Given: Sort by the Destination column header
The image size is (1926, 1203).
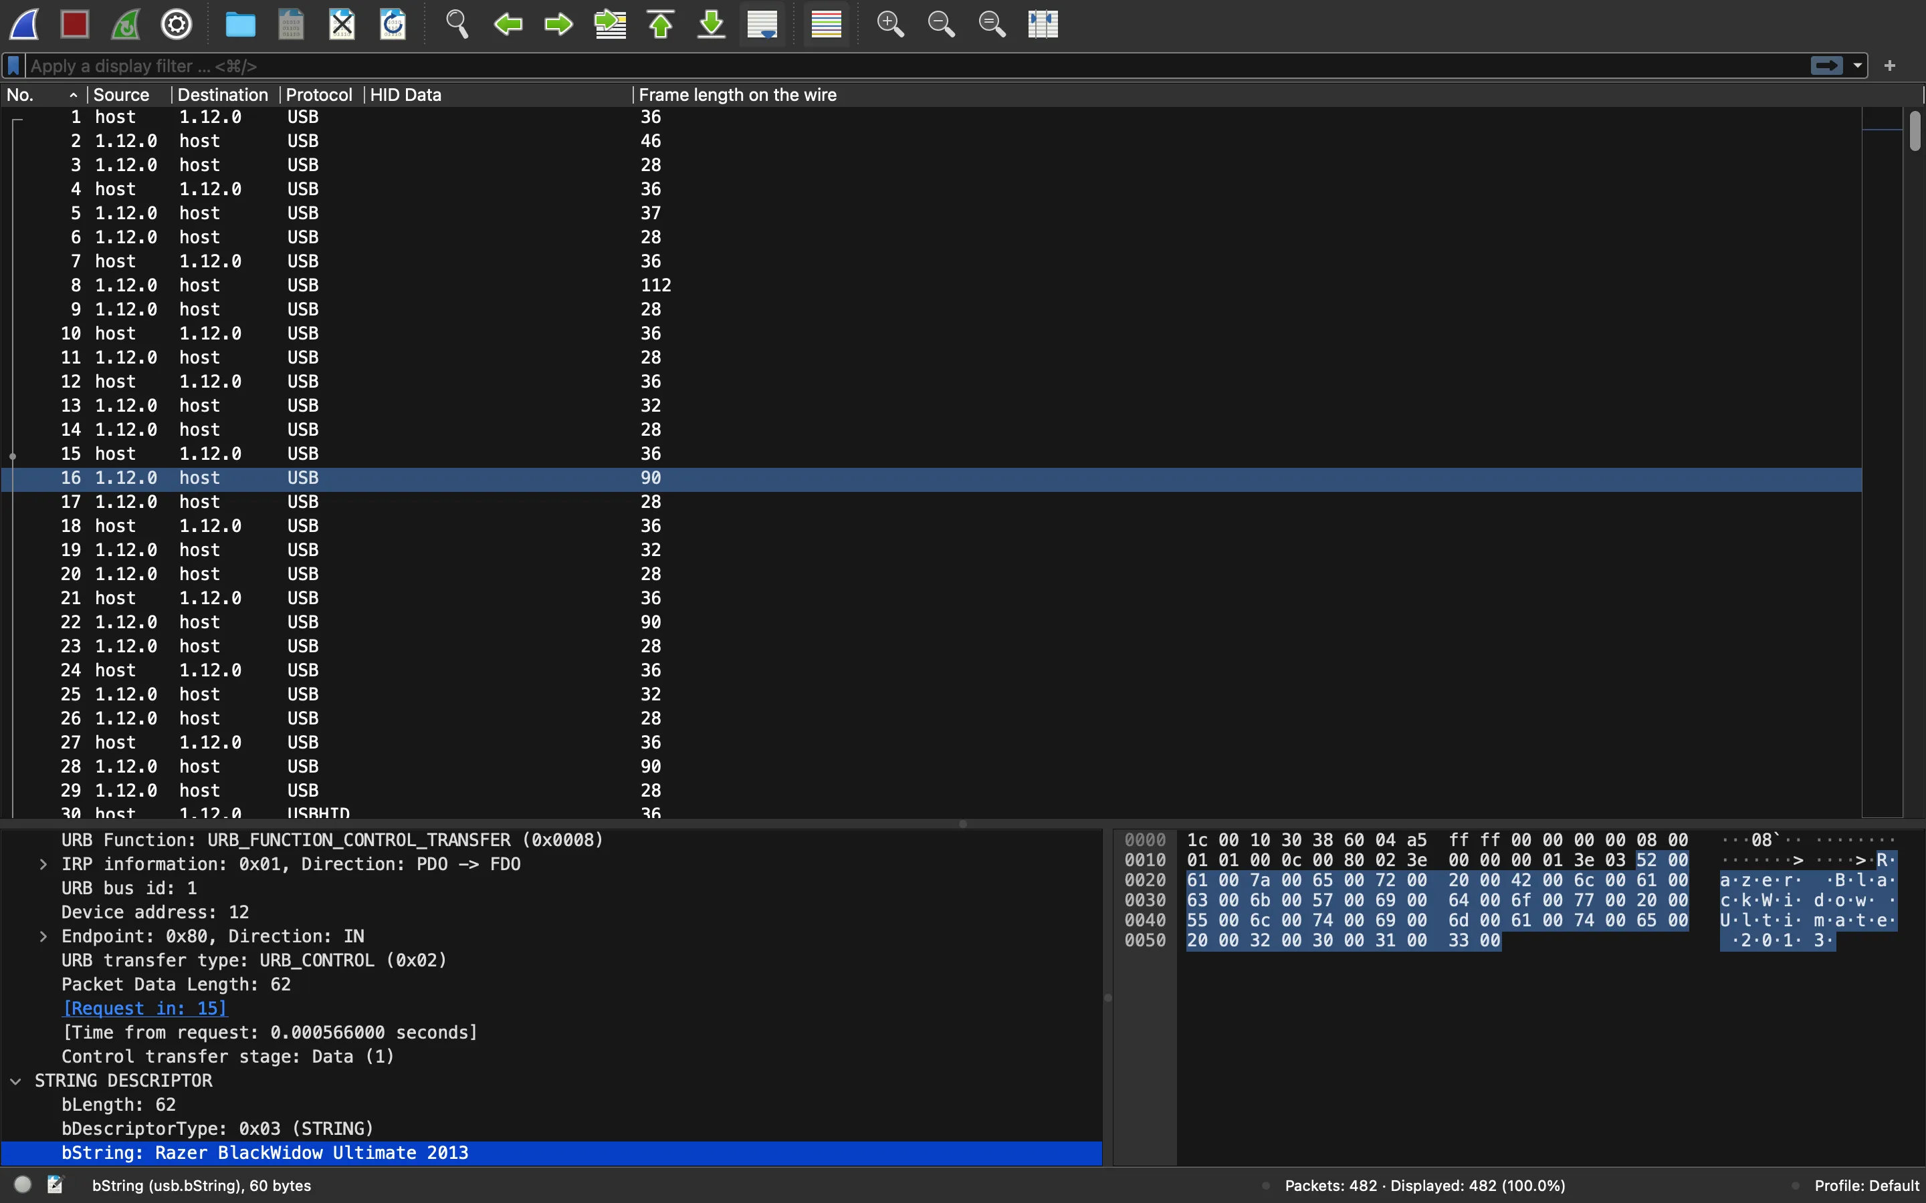Looking at the screenshot, I should [225, 95].
